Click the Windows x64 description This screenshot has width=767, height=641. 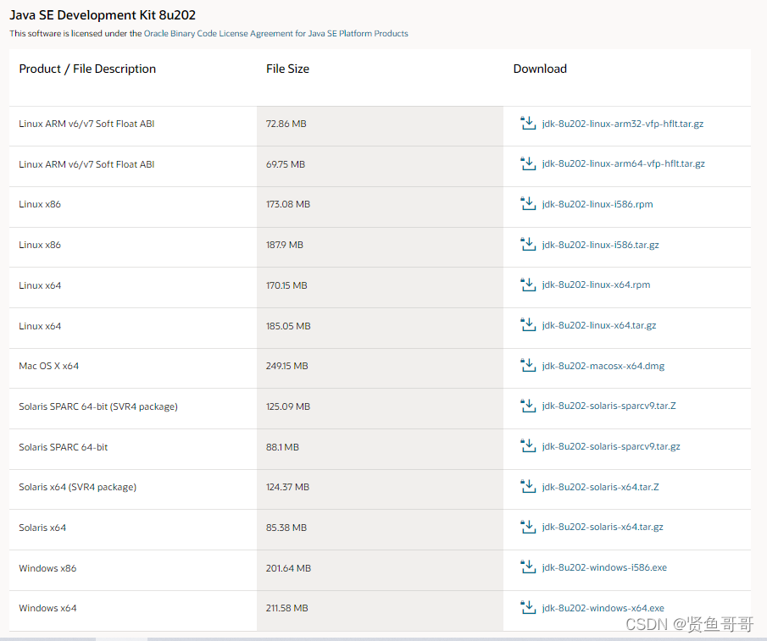click(x=48, y=608)
